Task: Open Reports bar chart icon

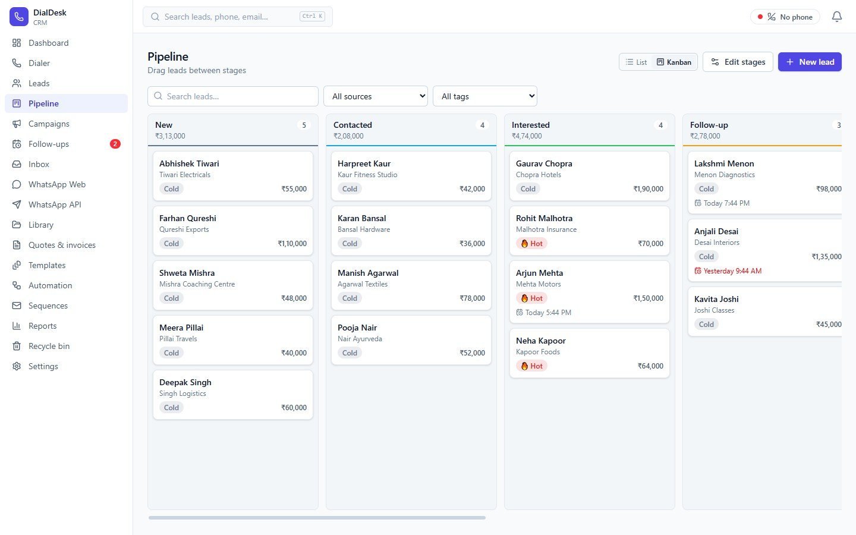Action: tap(17, 326)
